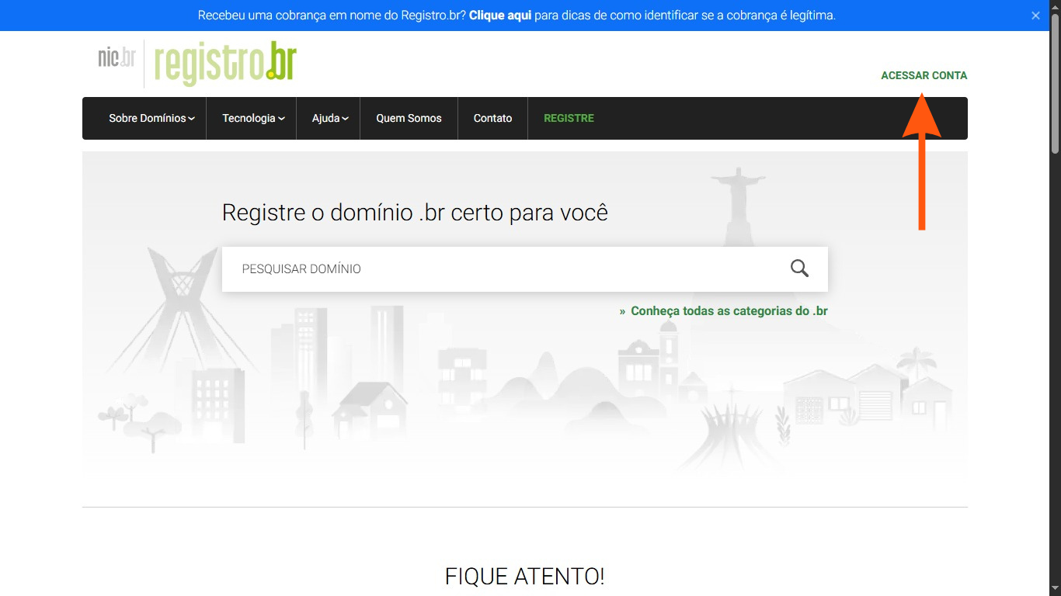Click the ACESSAR CONTA link
This screenshot has height=596, width=1061.
924,75
